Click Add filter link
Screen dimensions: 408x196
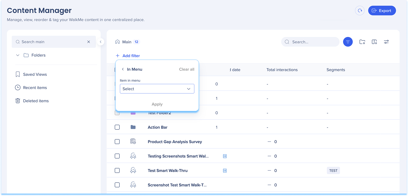128,56
